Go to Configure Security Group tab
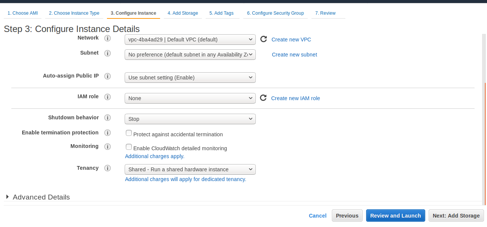The height and width of the screenshot is (227, 487). coord(275,13)
